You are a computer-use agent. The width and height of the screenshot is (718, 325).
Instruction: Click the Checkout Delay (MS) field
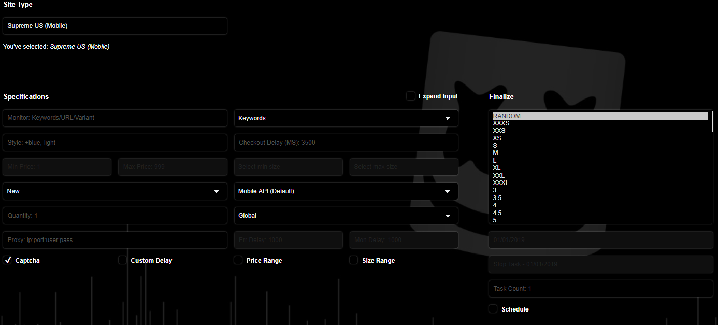(346, 143)
